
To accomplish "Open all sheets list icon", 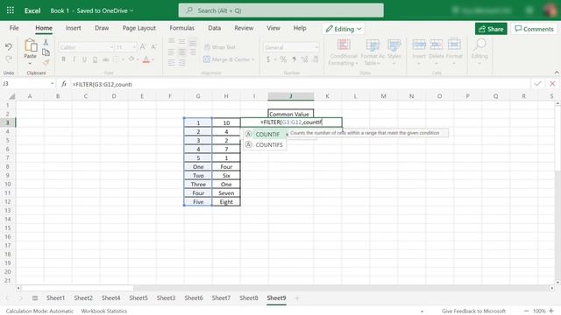I will coord(35,297).
